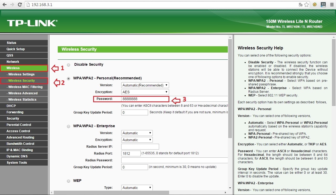Screen dimensions: 336x195
Task: Open the Parental Control page
Action: pyautogui.click(x=19, y=125)
